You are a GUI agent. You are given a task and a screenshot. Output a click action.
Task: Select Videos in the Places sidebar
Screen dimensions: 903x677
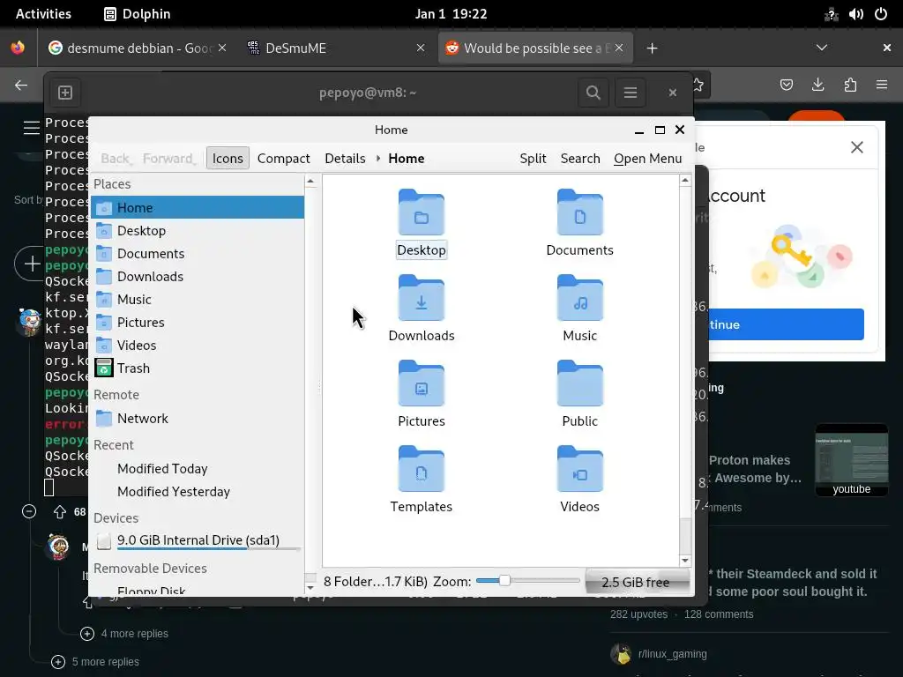coord(198,346)
